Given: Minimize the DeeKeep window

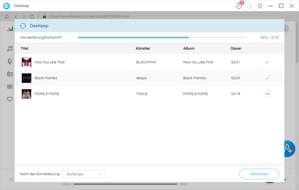Looking at the screenshot, I should coord(270,6).
